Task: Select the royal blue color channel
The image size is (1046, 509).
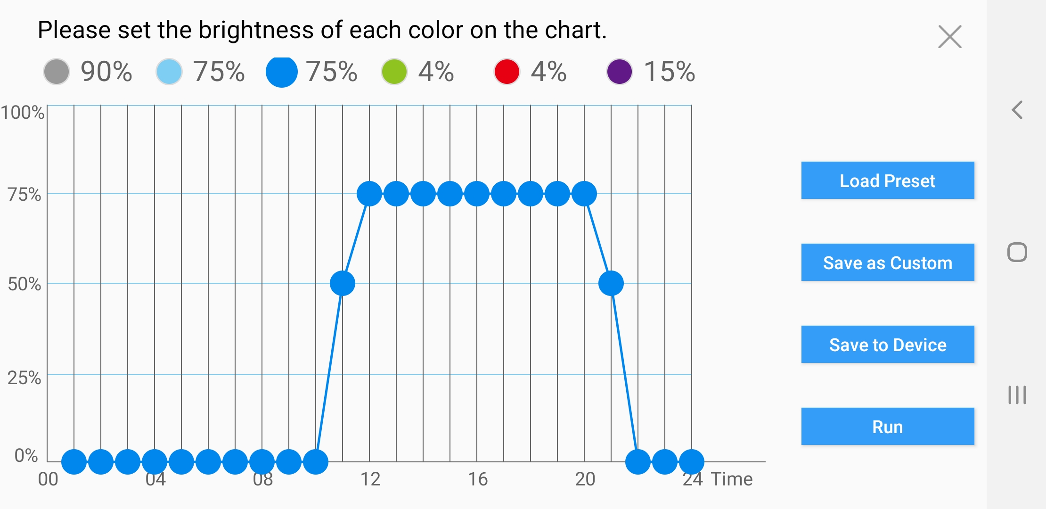Action: coord(281,72)
